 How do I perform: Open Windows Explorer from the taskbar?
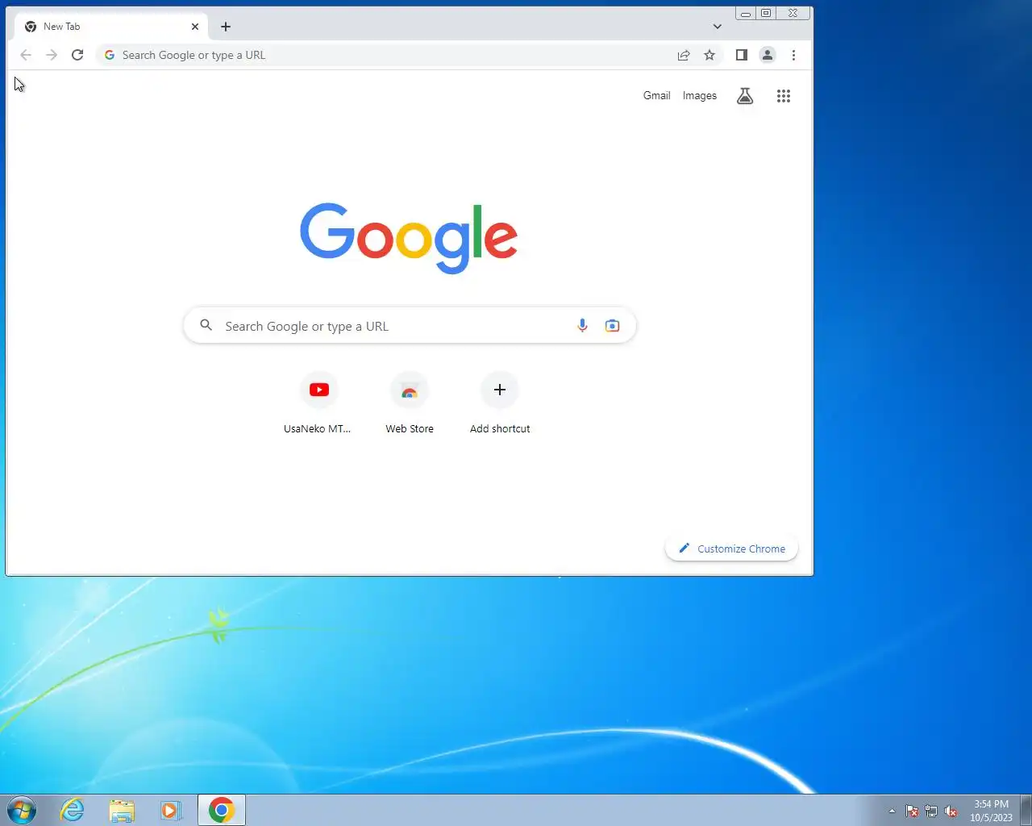coord(122,810)
